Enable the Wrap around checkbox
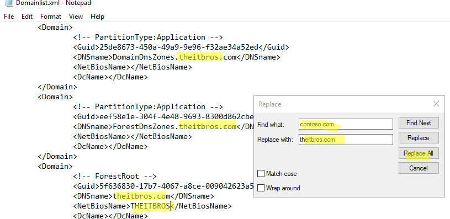The image size is (450, 219). click(261, 188)
